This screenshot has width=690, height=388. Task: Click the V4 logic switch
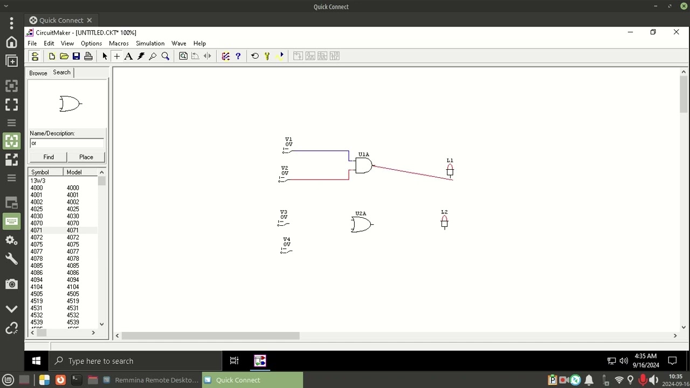286,251
